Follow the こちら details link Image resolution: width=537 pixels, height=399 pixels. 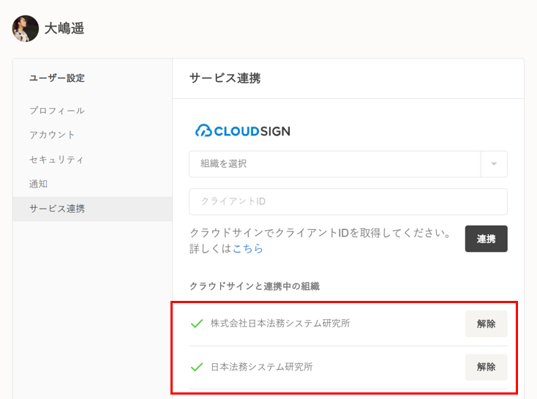(x=248, y=249)
